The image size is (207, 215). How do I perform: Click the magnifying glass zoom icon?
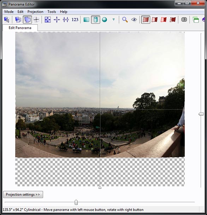[x=125, y=19]
